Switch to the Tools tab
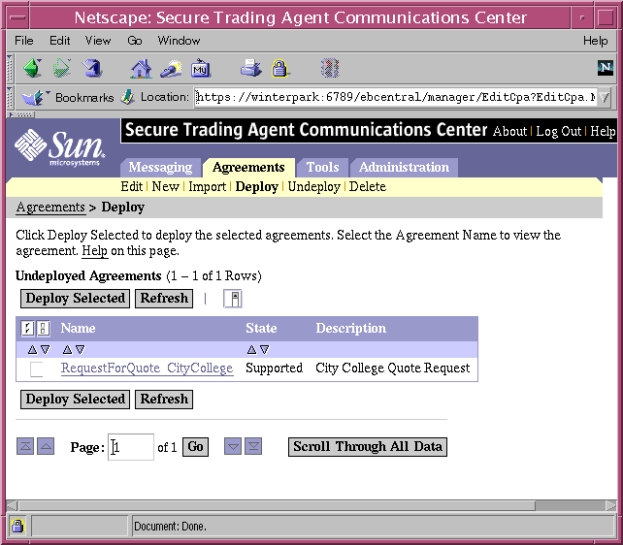Image resolution: width=623 pixels, height=545 pixels. point(322,167)
